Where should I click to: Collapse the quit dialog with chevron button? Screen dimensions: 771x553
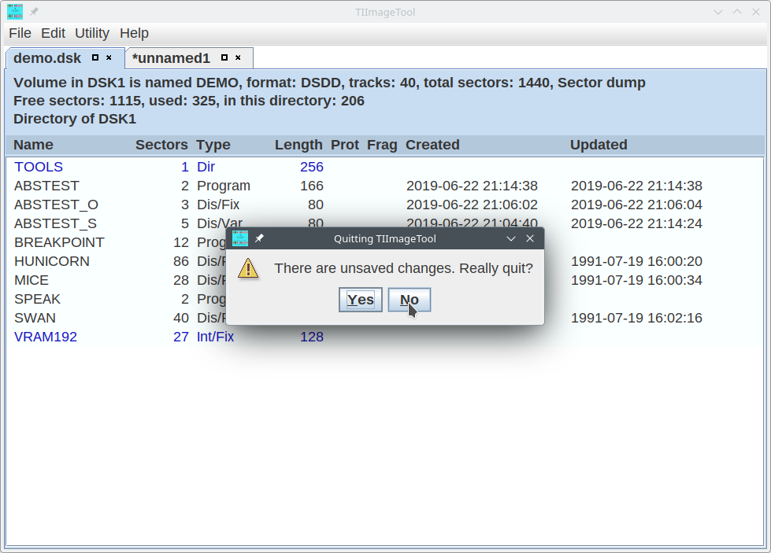tap(510, 238)
